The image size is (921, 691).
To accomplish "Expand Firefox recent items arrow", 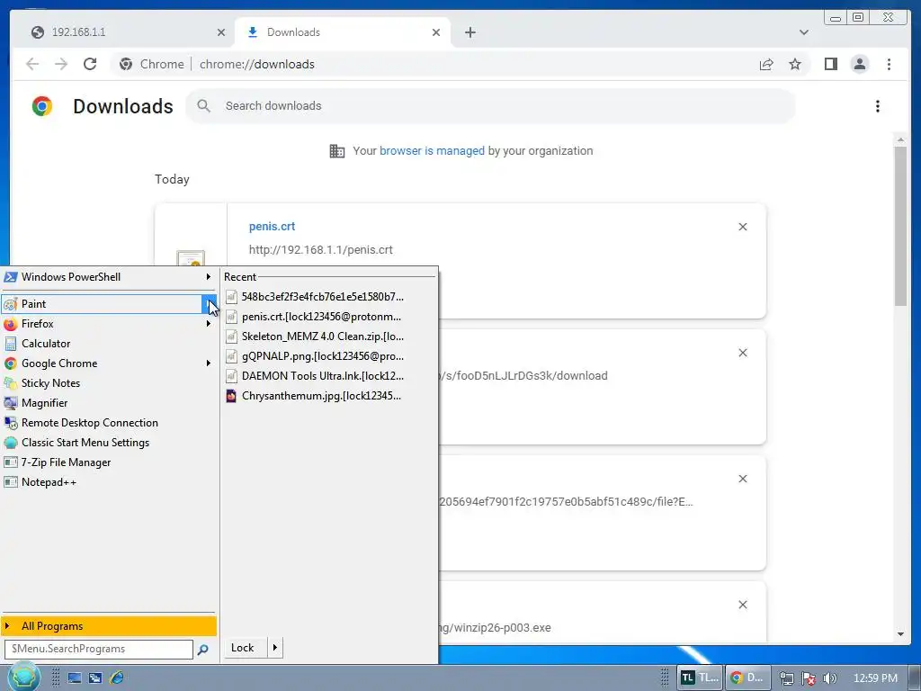I will 208,324.
